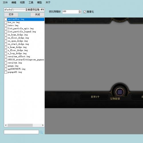Click the 打开1个 button in the preview
The height and width of the screenshot is (143, 143).
pyautogui.click(x=94, y=97)
